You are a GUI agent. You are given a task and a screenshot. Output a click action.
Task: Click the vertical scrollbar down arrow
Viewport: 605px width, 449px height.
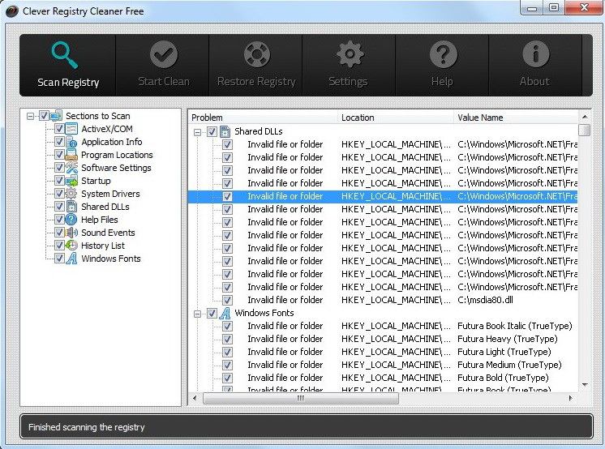585,385
